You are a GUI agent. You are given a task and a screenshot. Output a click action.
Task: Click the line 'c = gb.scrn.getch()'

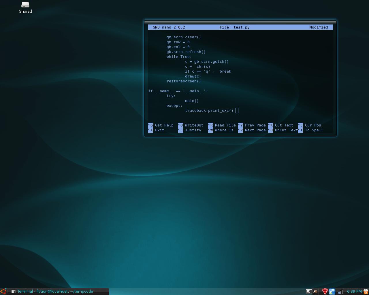(207, 61)
